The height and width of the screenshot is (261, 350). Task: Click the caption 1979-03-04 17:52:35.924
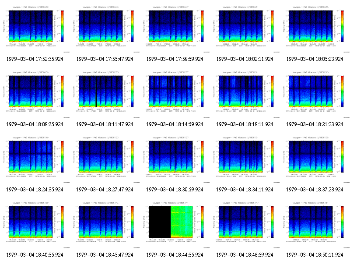point(35,59)
